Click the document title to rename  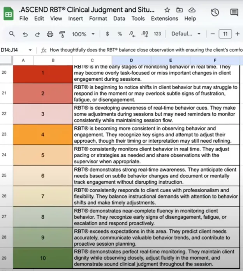coord(87,10)
